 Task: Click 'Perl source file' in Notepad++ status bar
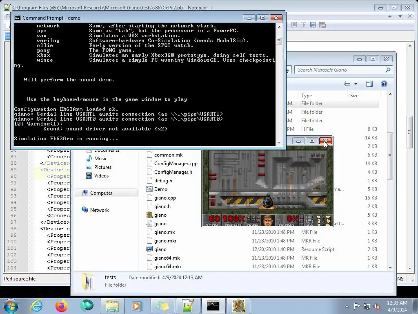tap(20, 279)
